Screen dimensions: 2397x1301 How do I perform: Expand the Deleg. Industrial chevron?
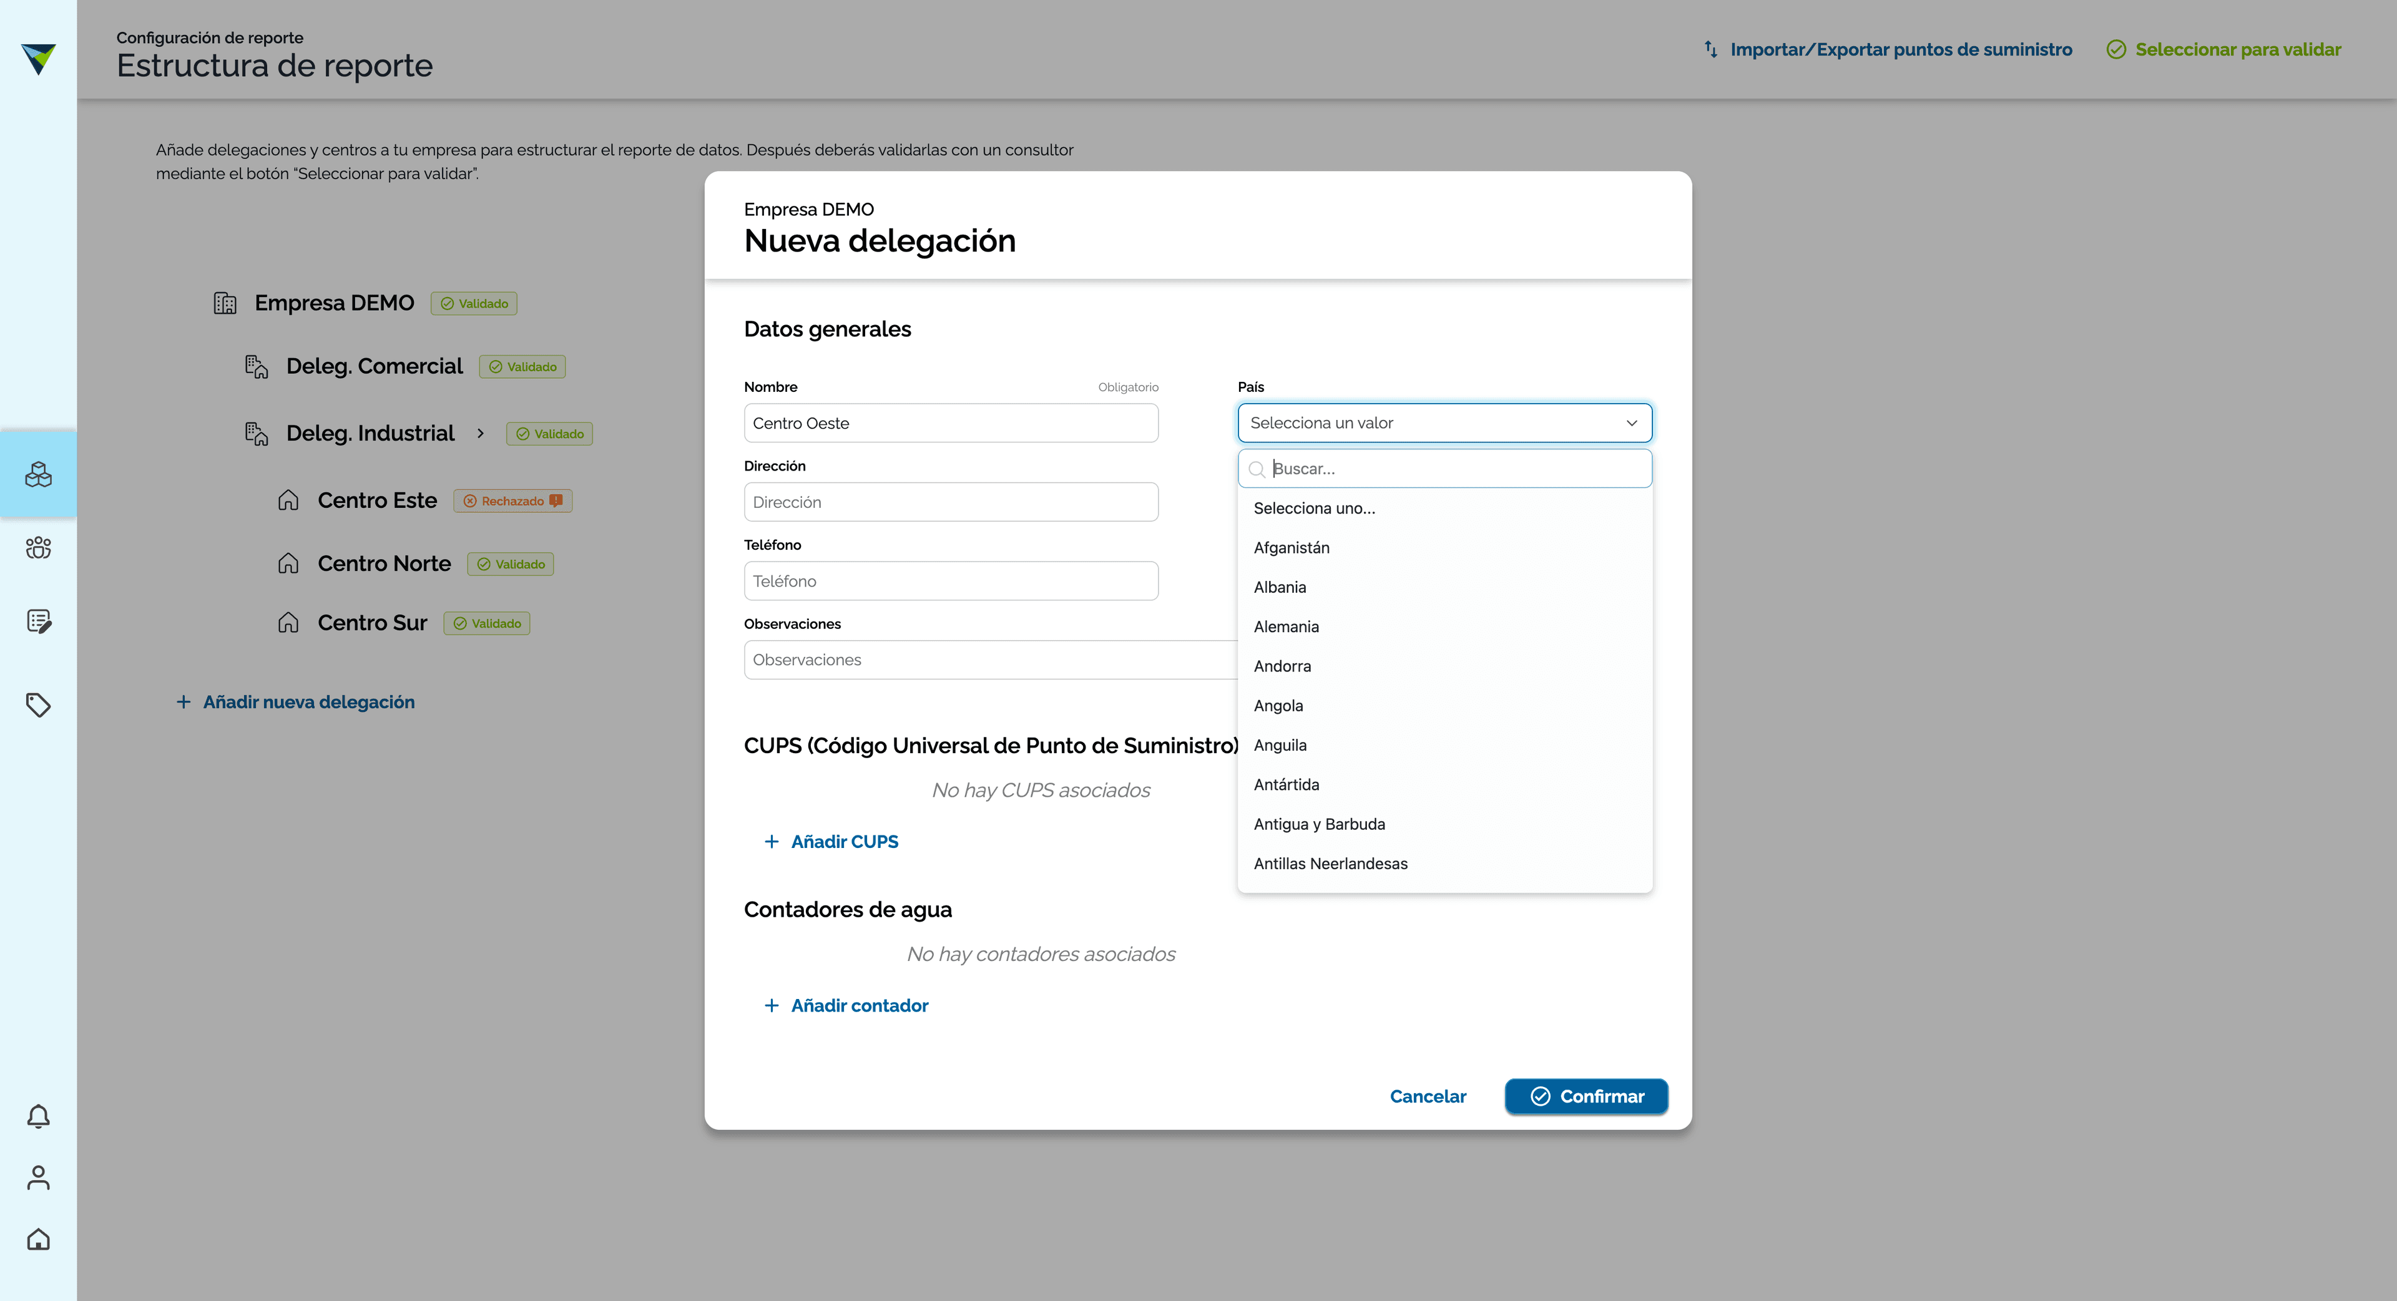(x=480, y=434)
